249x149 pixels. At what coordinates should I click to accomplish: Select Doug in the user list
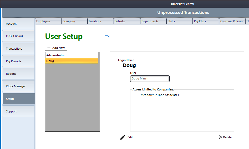(72, 61)
